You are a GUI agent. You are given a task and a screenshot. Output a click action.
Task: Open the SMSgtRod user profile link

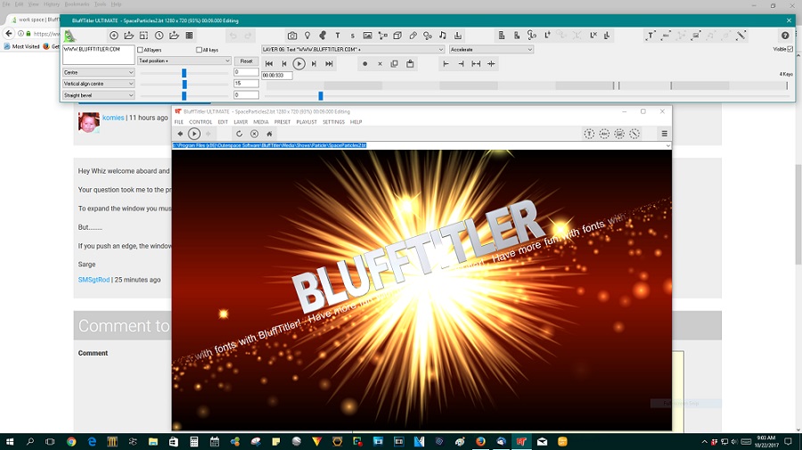click(94, 280)
